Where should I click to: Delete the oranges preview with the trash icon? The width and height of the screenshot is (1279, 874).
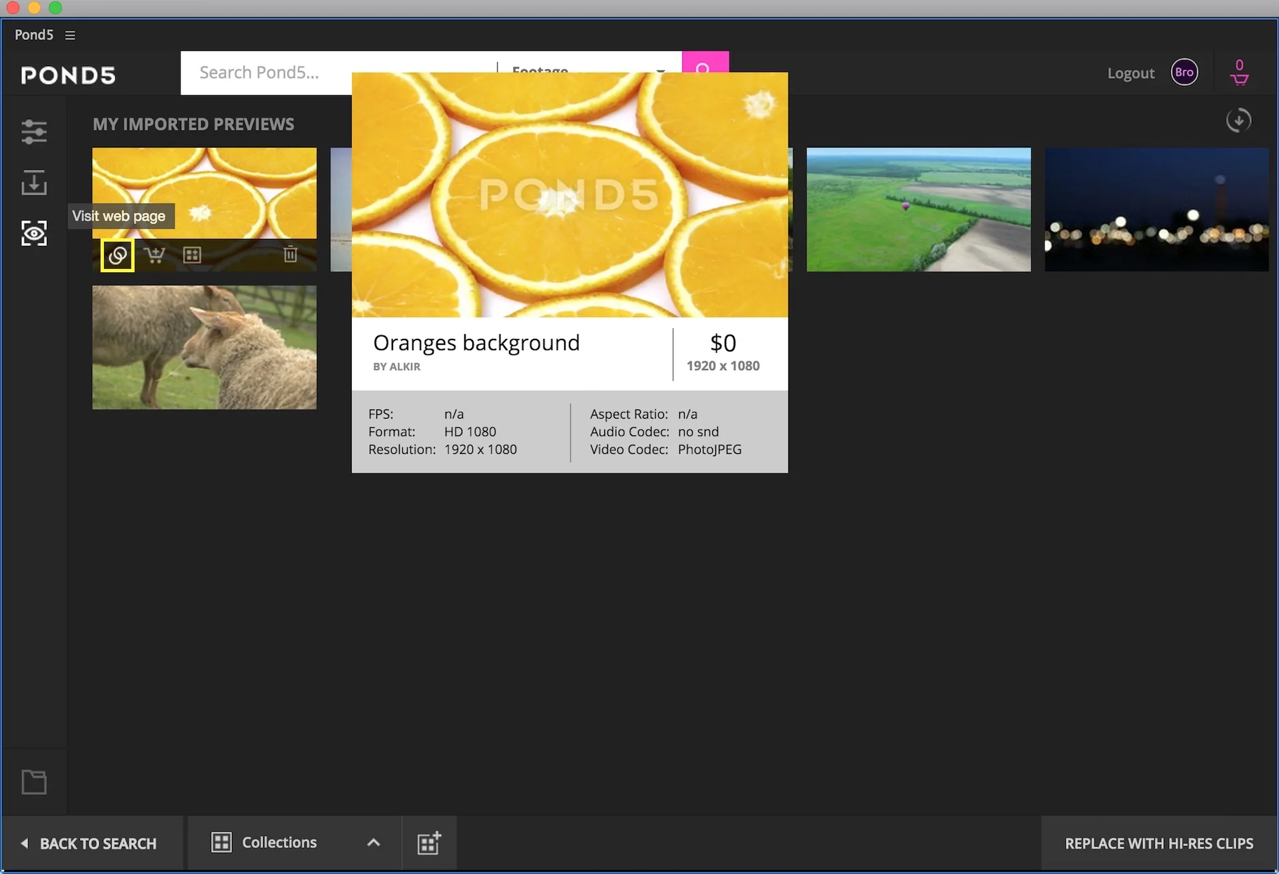[290, 254]
